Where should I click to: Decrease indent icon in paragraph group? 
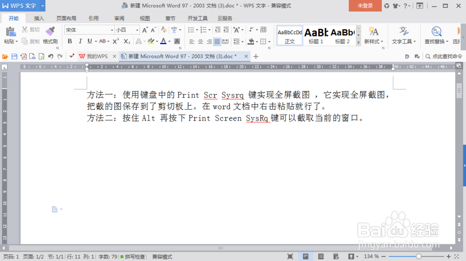[218, 30]
